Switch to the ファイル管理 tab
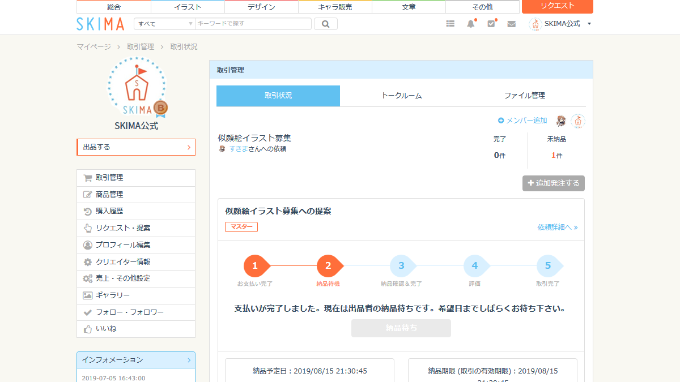Image resolution: width=680 pixels, height=382 pixels. pyautogui.click(x=524, y=96)
